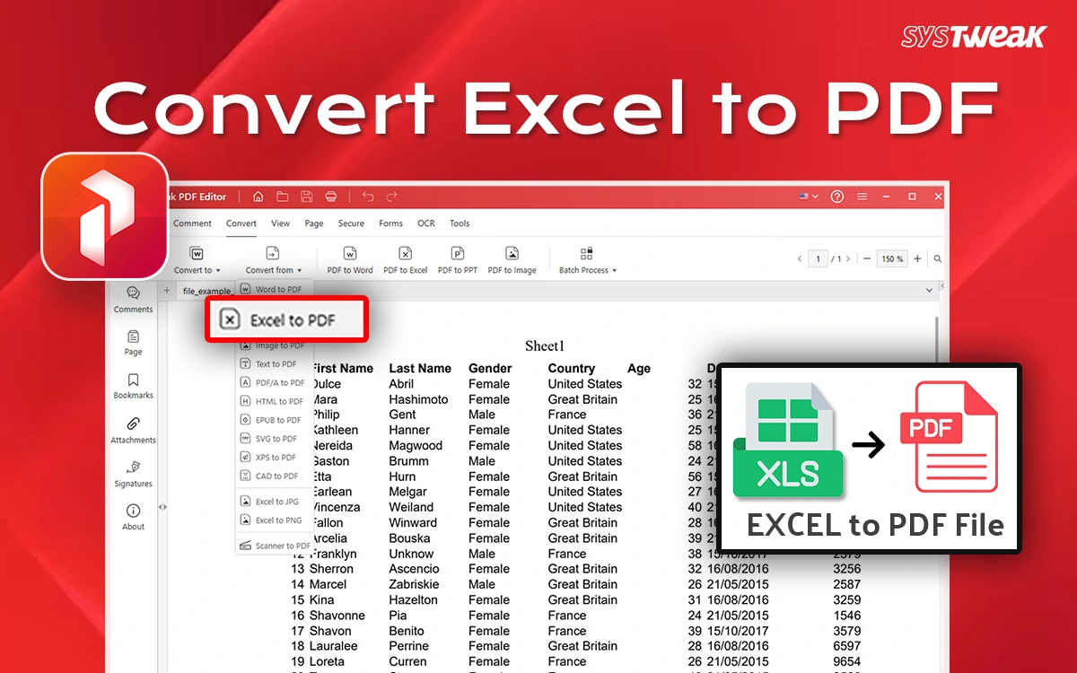
Task: Show the Attachments panel
Action: (x=133, y=429)
